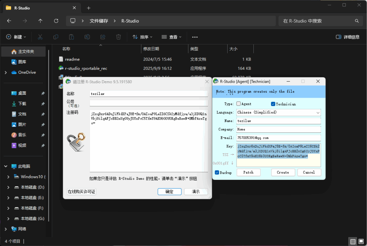Expand 本地磁盘 (G:) node
Screen dimensions: 367x246
click(8, 219)
